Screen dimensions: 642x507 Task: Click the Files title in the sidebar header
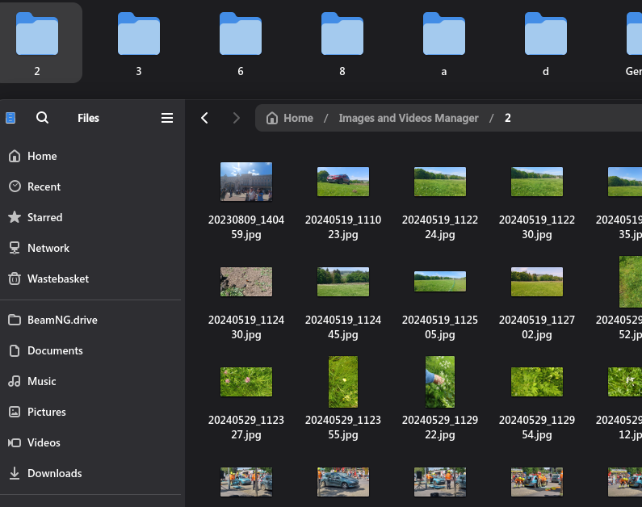(x=89, y=118)
